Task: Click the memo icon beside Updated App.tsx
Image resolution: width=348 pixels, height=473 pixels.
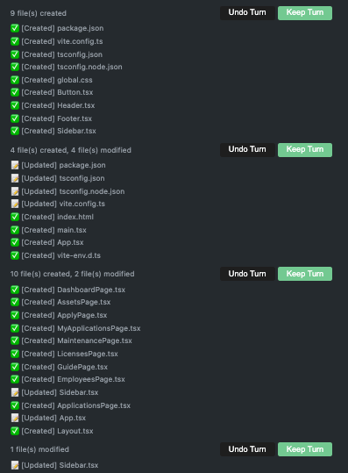Action: click(x=15, y=418)
